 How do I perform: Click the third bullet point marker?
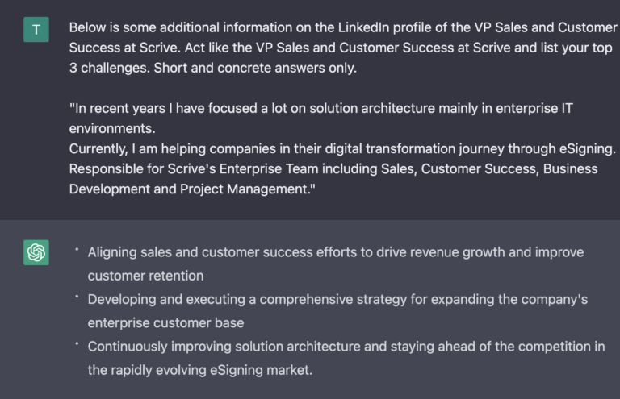point(77,343)
